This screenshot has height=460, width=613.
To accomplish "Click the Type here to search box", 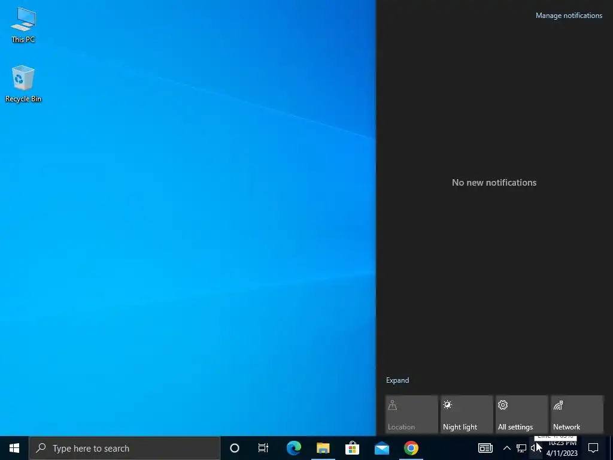I will tap(125, 448).
